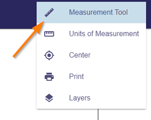The height and width of the screenshot is (120, 151).
Task: Click the diagonal ruler Measurement Tool icon
Action: [x=49, y=12]
